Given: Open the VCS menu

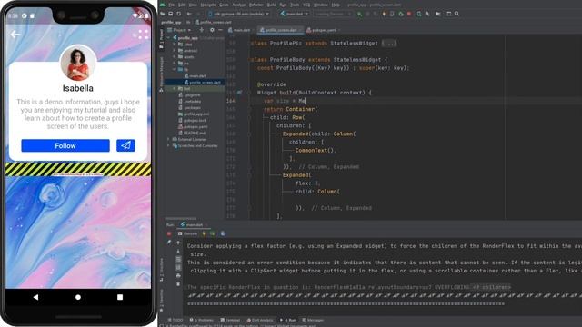Looking at the screenshot, I should point(306,5).
